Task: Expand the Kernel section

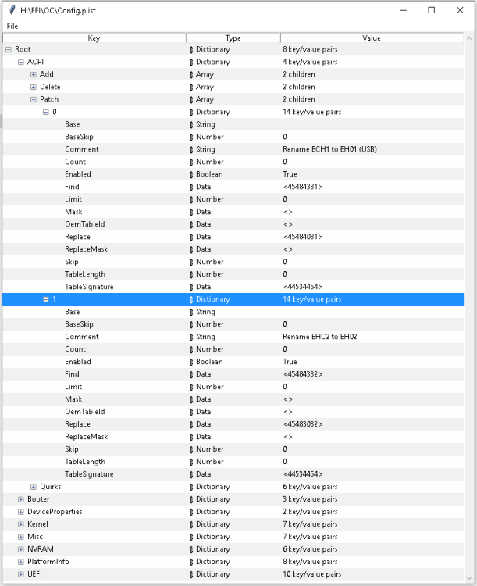Action: pyautogui.click(x=21, y=524)
